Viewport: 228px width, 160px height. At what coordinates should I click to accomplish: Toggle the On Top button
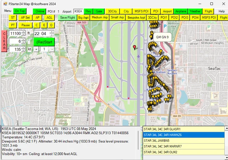(x=20, y=11)
